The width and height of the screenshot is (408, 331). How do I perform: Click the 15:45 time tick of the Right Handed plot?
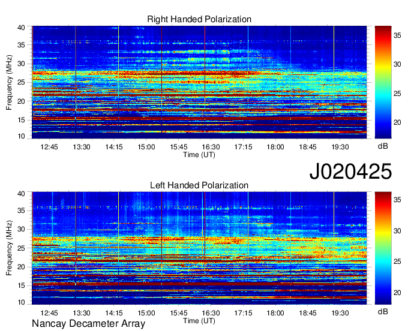pyautogui.click(x=179, y=147)
